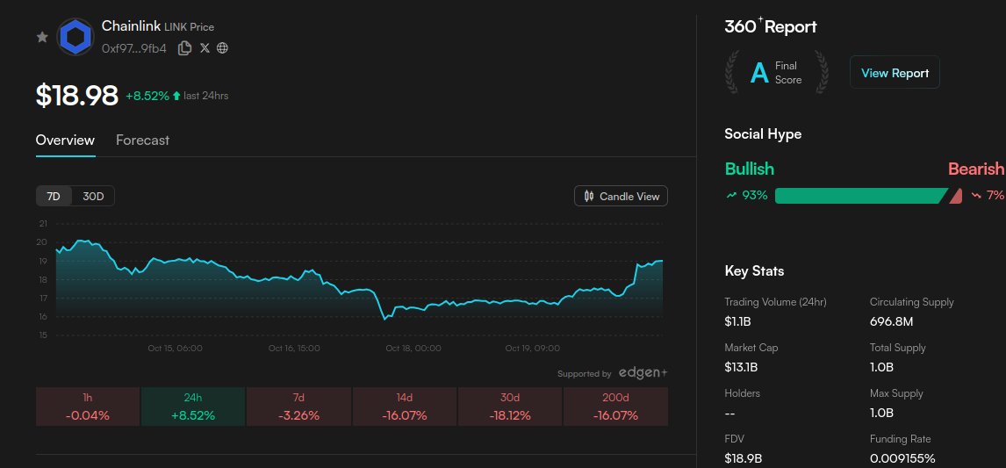
Task: Click the +8.52% header change value
Action: tap(147, 97)
